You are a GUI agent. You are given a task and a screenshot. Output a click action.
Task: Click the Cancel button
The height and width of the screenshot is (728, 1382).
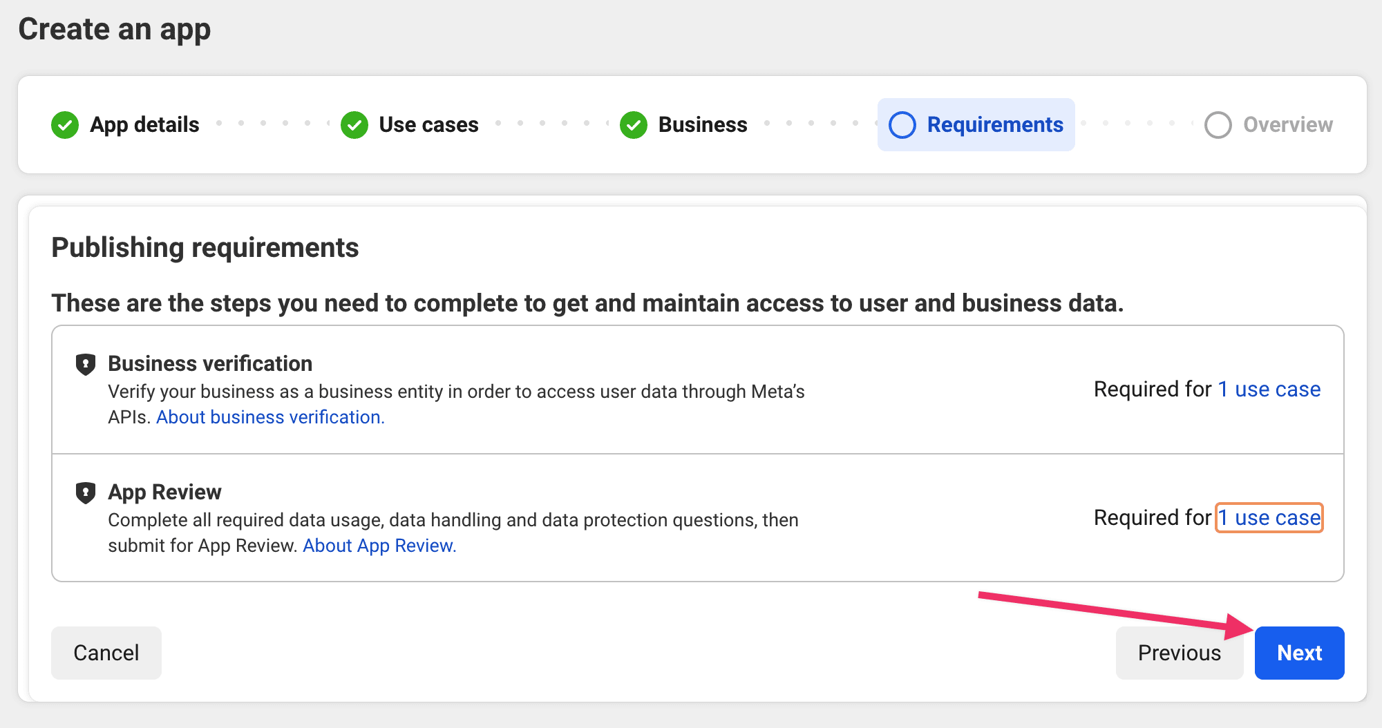click(106, 653)
